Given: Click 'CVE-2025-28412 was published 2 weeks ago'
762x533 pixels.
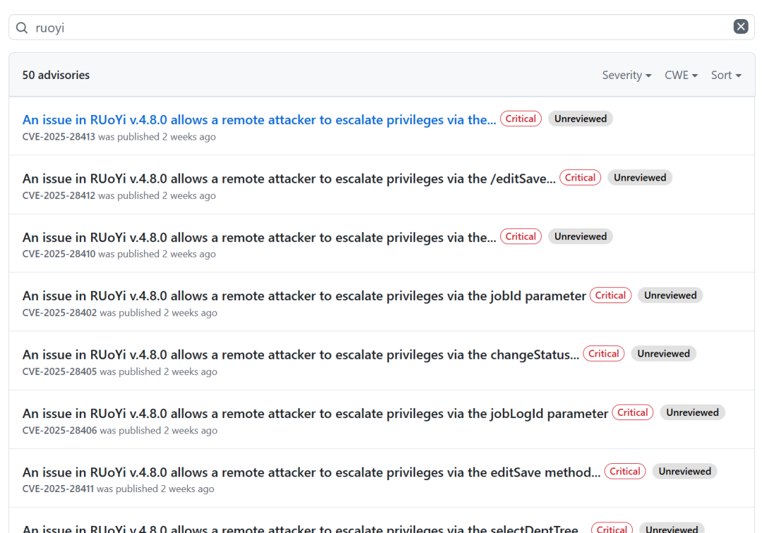Looking at the screenshot, I should (x=119, y=195).
